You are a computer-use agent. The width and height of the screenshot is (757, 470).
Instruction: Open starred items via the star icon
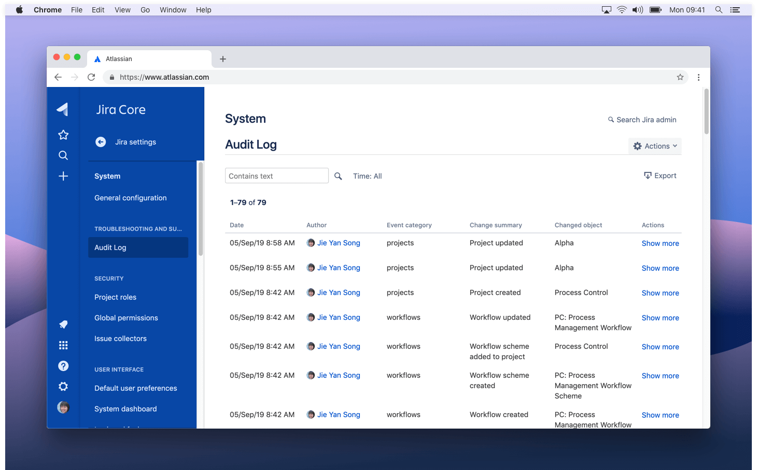pos(63,135)
